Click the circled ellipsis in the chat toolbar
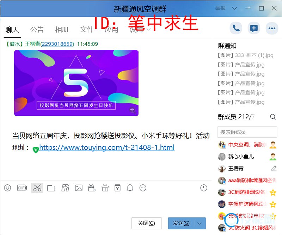 pyautogui.click(x=143, y=188)
